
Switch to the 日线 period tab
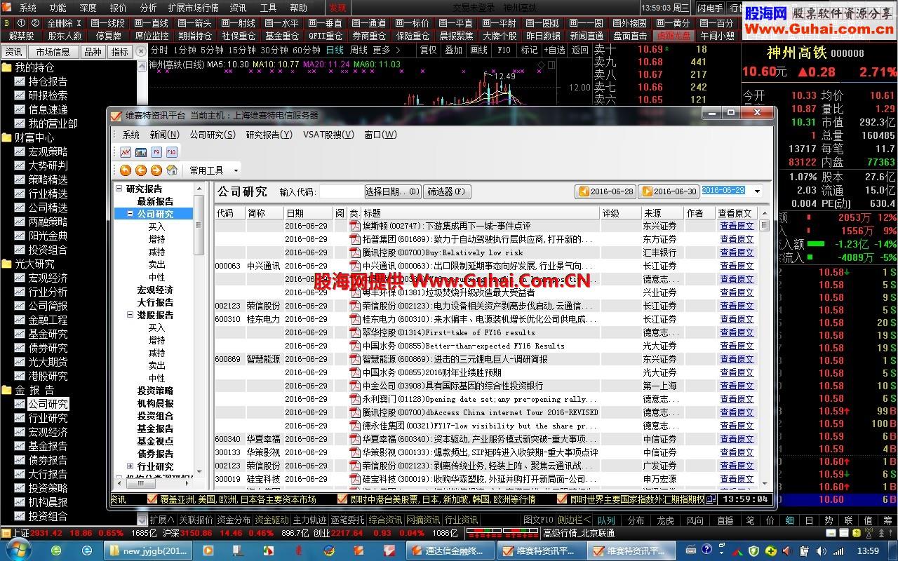335,50
